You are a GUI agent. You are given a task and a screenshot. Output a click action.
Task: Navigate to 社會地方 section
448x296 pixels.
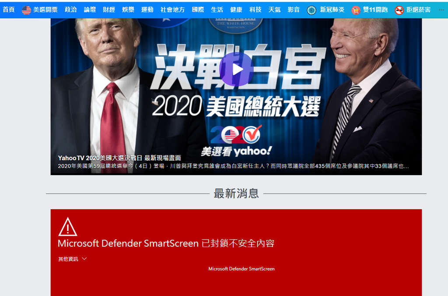pyautogui.click(x=172, y=10)
